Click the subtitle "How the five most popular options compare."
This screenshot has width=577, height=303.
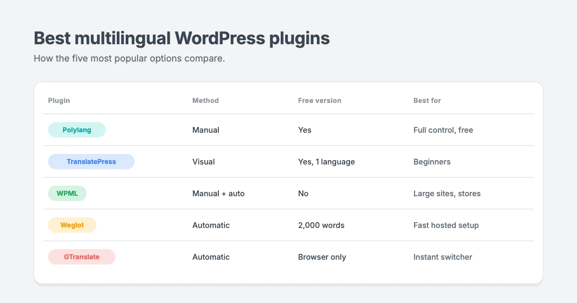pyautogui.click(x=129, y=59)
